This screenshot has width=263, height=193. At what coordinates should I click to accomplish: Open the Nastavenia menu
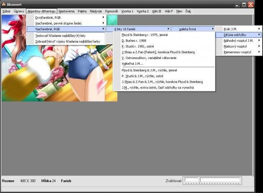click(x=67, y=11)
